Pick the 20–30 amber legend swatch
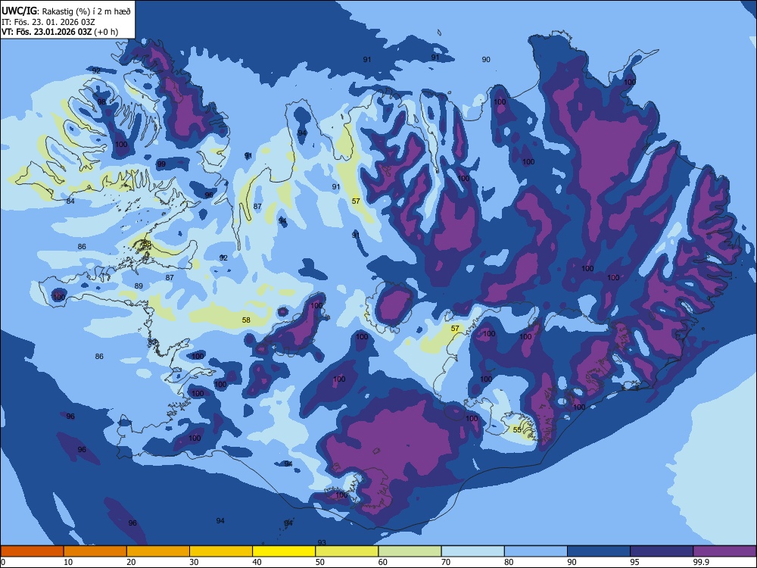Screen dimensions: 757x568 click(x=158, y=551)
